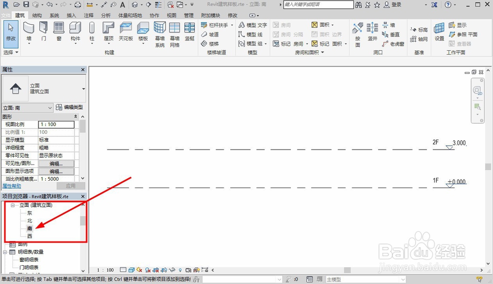The image size is (493, 284).
Task: Click the 坡道 (Ramp) tool
Action: coord(210,34)
